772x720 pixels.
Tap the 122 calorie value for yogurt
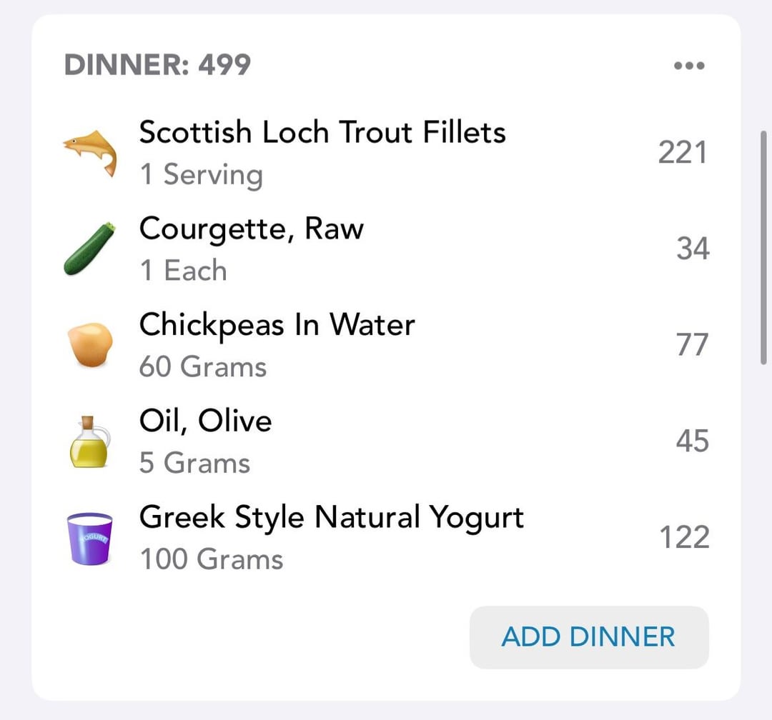pos(684,537)
